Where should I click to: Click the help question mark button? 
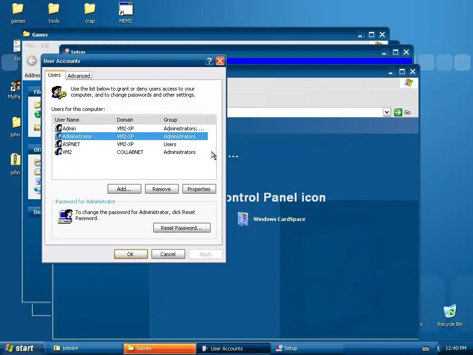[209, 61]
